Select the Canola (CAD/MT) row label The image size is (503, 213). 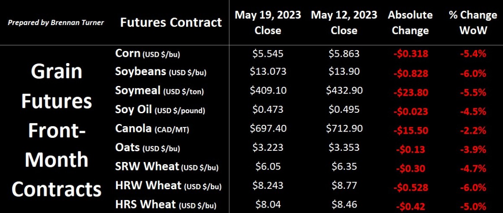coord(152,129)
